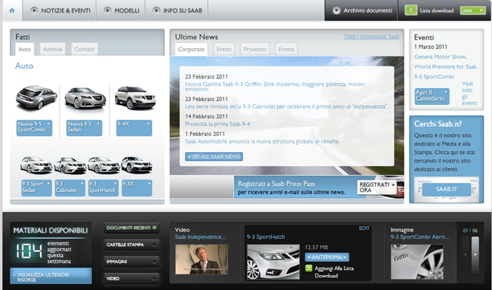492x290 pixels.
Task: Toggle the Immagini filter
Action: (132, 262)
